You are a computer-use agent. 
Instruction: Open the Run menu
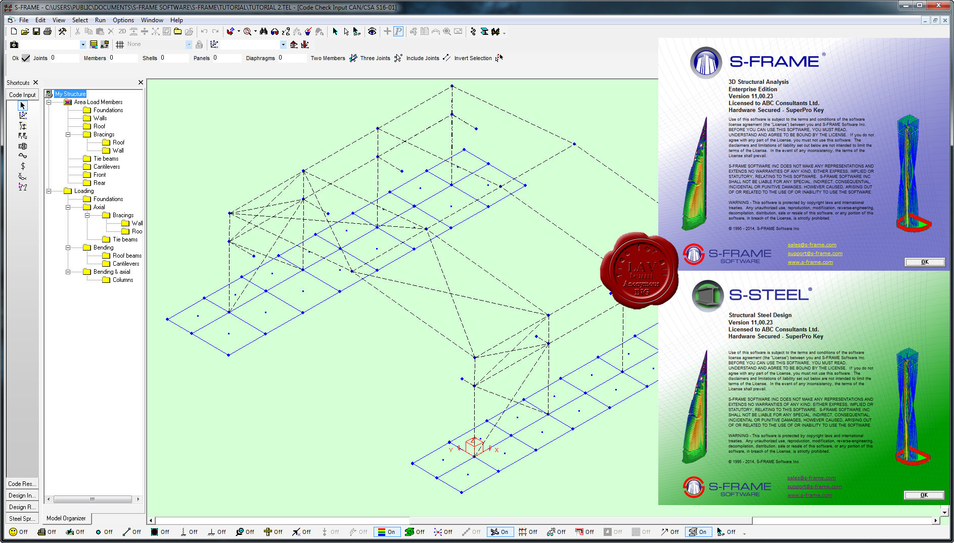click(x=100, y=20)
